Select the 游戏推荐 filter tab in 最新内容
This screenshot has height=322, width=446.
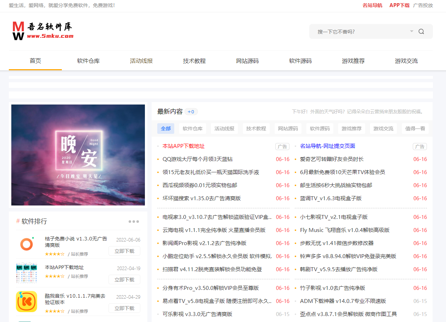click(352, 129)
